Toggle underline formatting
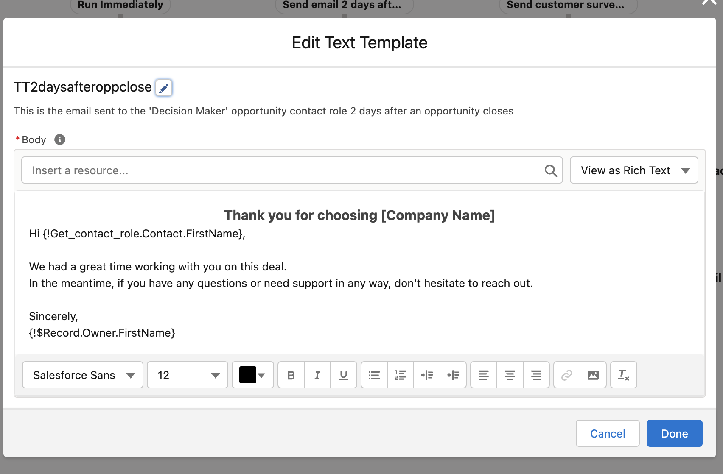723x474 pixels. coord(344,375)
